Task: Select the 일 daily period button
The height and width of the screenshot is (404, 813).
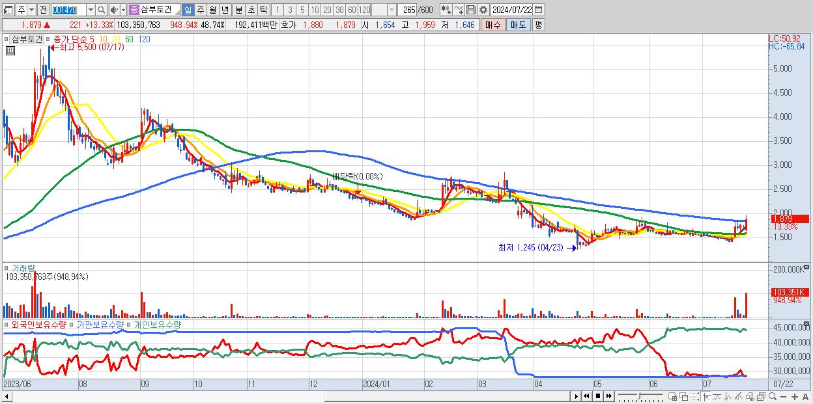Action: point(188,10)
